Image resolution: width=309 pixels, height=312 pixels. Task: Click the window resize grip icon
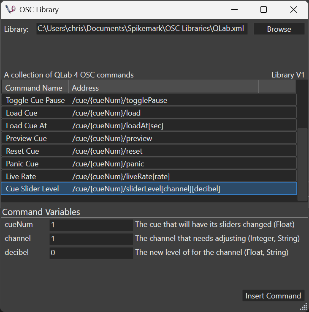click(304, 307)
